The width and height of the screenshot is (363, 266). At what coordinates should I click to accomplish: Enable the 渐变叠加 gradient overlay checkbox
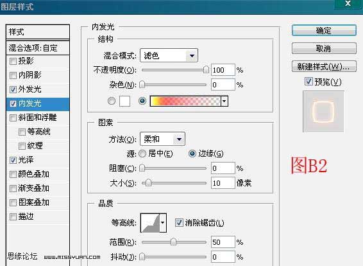(13, 188)
